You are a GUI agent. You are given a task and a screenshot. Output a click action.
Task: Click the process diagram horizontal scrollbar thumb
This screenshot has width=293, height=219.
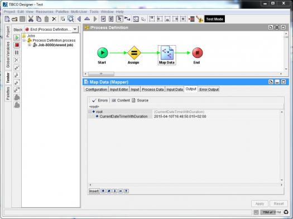[x=101, y=74]
